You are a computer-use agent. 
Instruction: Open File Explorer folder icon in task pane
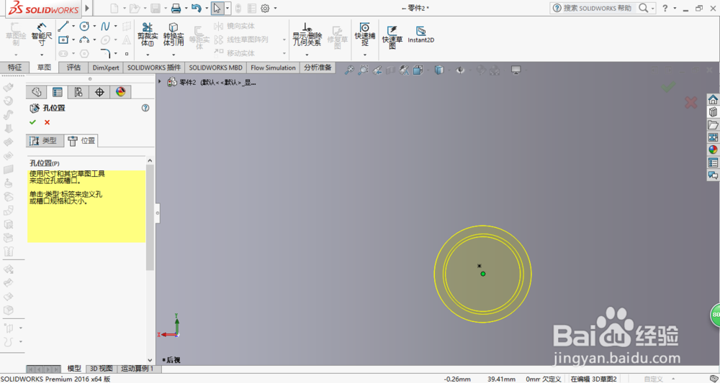[713, 124]
